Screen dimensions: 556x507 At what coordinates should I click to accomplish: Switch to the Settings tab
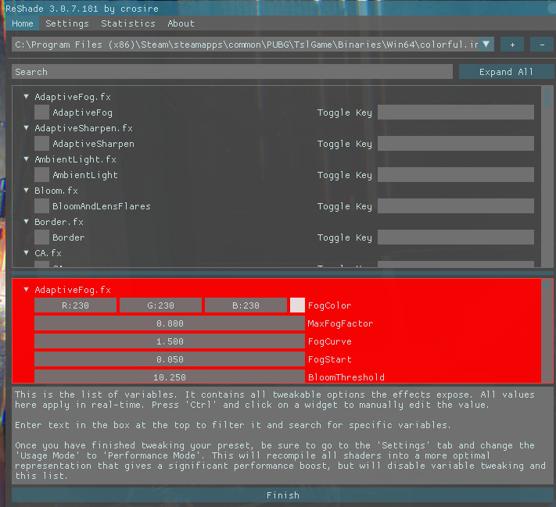click(67, 23)
